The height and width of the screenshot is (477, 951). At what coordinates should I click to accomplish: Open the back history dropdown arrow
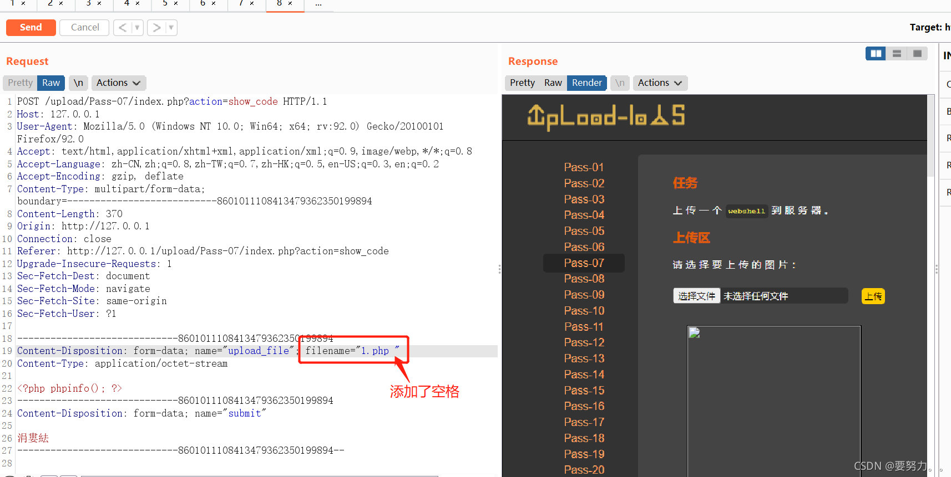pyautogui.click(x=137, y=27)
